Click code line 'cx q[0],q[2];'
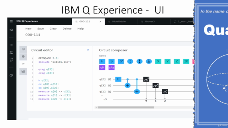 point(48,88)
